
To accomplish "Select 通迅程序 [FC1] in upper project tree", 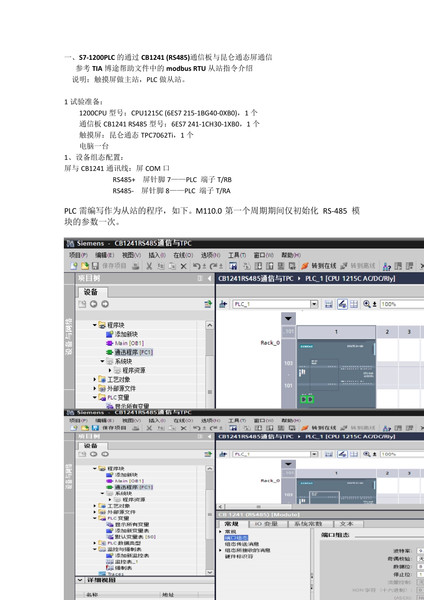I will (133, 352).
